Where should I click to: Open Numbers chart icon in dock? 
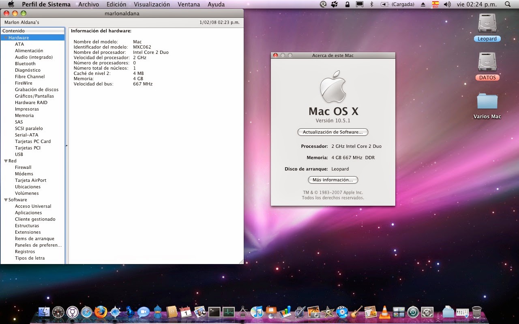(285, 312)
